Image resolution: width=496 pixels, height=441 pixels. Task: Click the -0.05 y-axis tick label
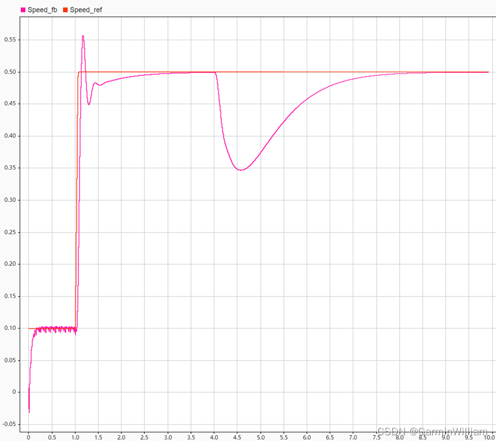tap(10, 424)
